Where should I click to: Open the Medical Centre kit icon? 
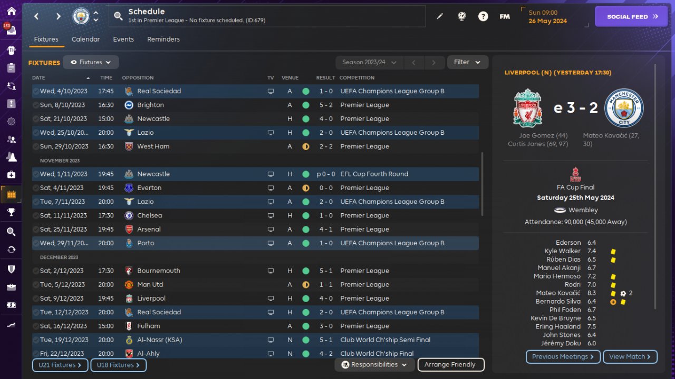[11, 174]
